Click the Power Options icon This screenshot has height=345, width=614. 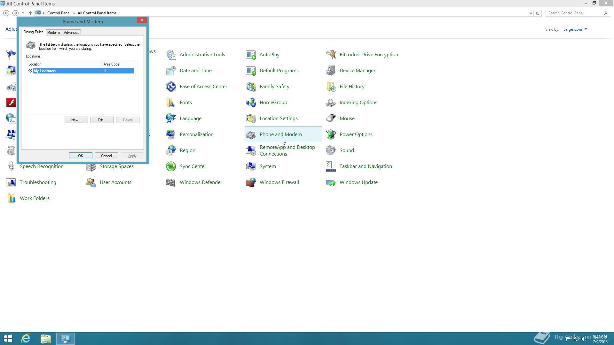pyautogui.click(x=331, y=134)
